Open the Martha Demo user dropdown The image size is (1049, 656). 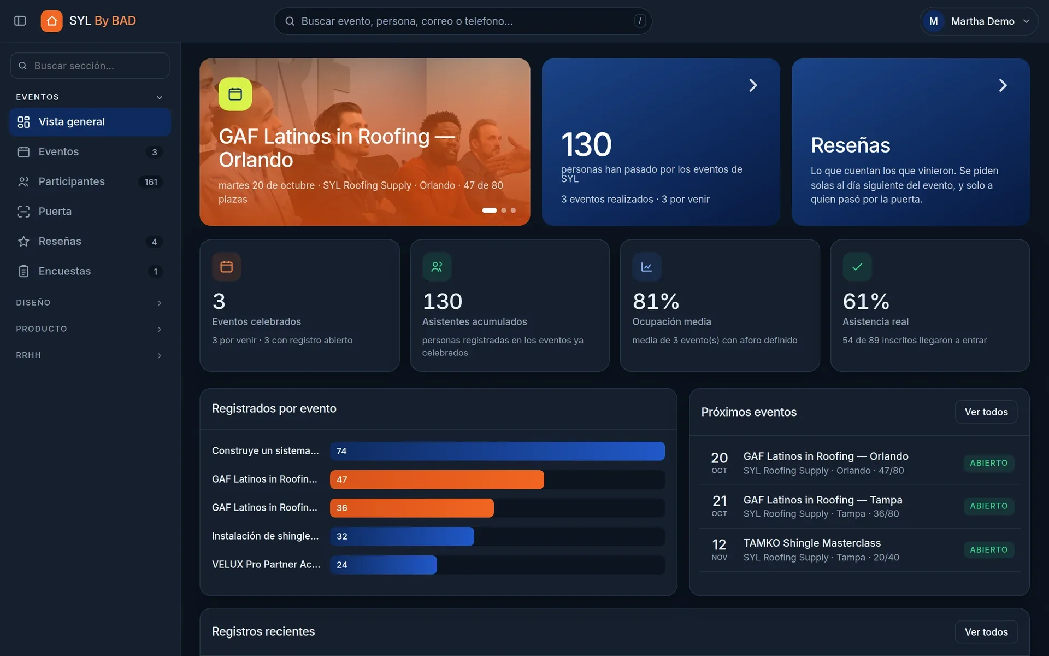(979, 21)
